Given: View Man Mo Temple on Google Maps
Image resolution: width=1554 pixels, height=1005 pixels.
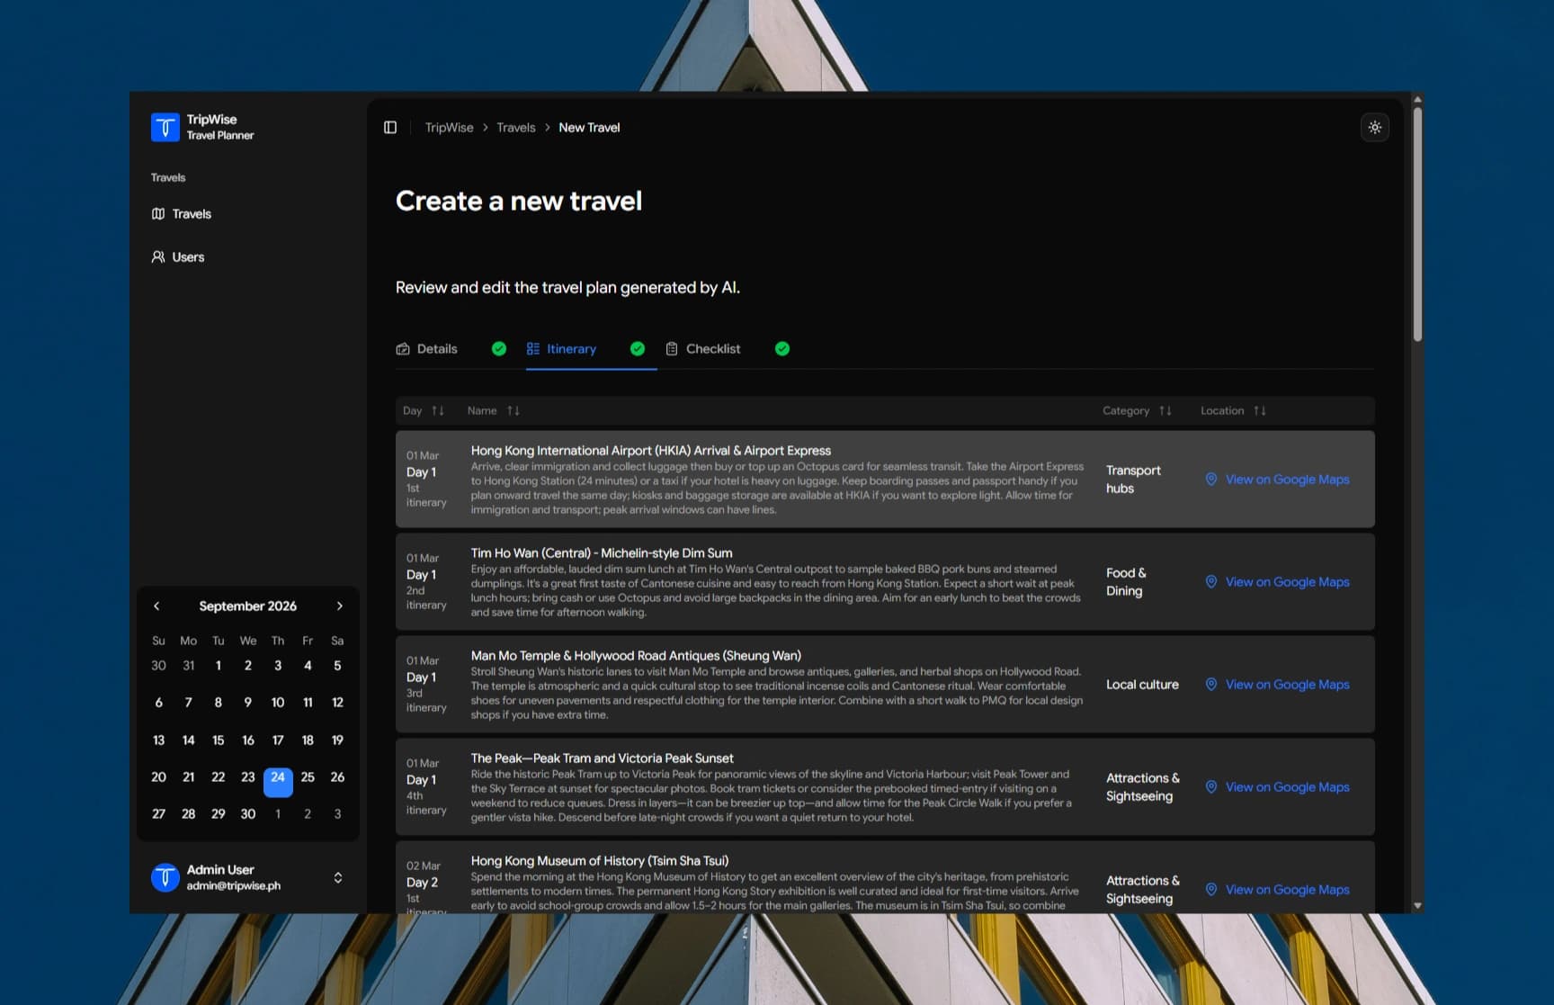Looking at the screenshot, I should (1278, 685).
